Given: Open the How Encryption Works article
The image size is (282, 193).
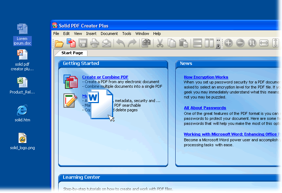Looking at the screenshot, I should pos(206,77).
